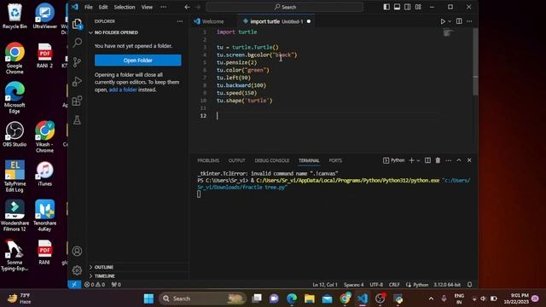Open run options dropdown next to play
This screenshot has height=307, width=546.
click(x=450, y=21)
